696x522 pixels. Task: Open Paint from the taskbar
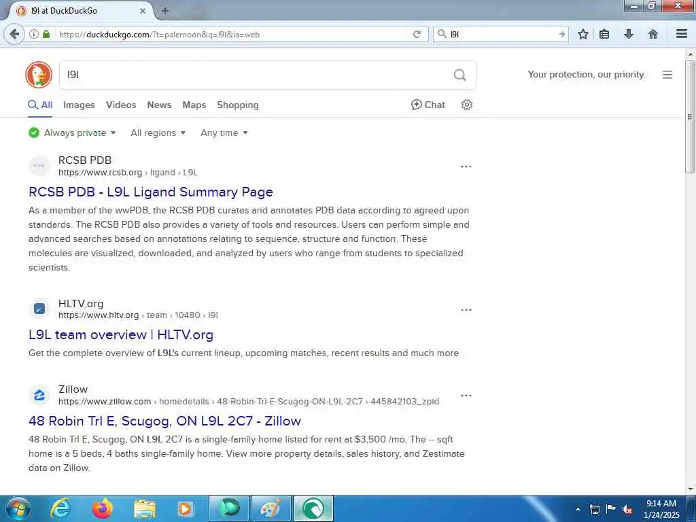[271, 508]
